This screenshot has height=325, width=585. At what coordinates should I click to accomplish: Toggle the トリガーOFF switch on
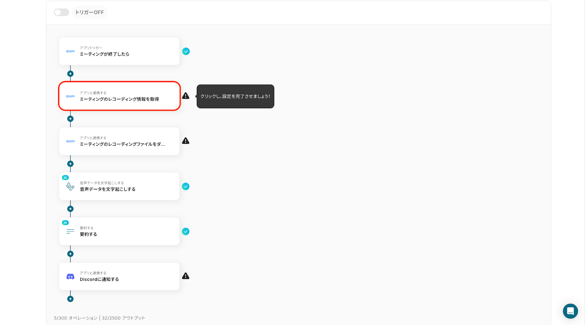tap(61, 12)
